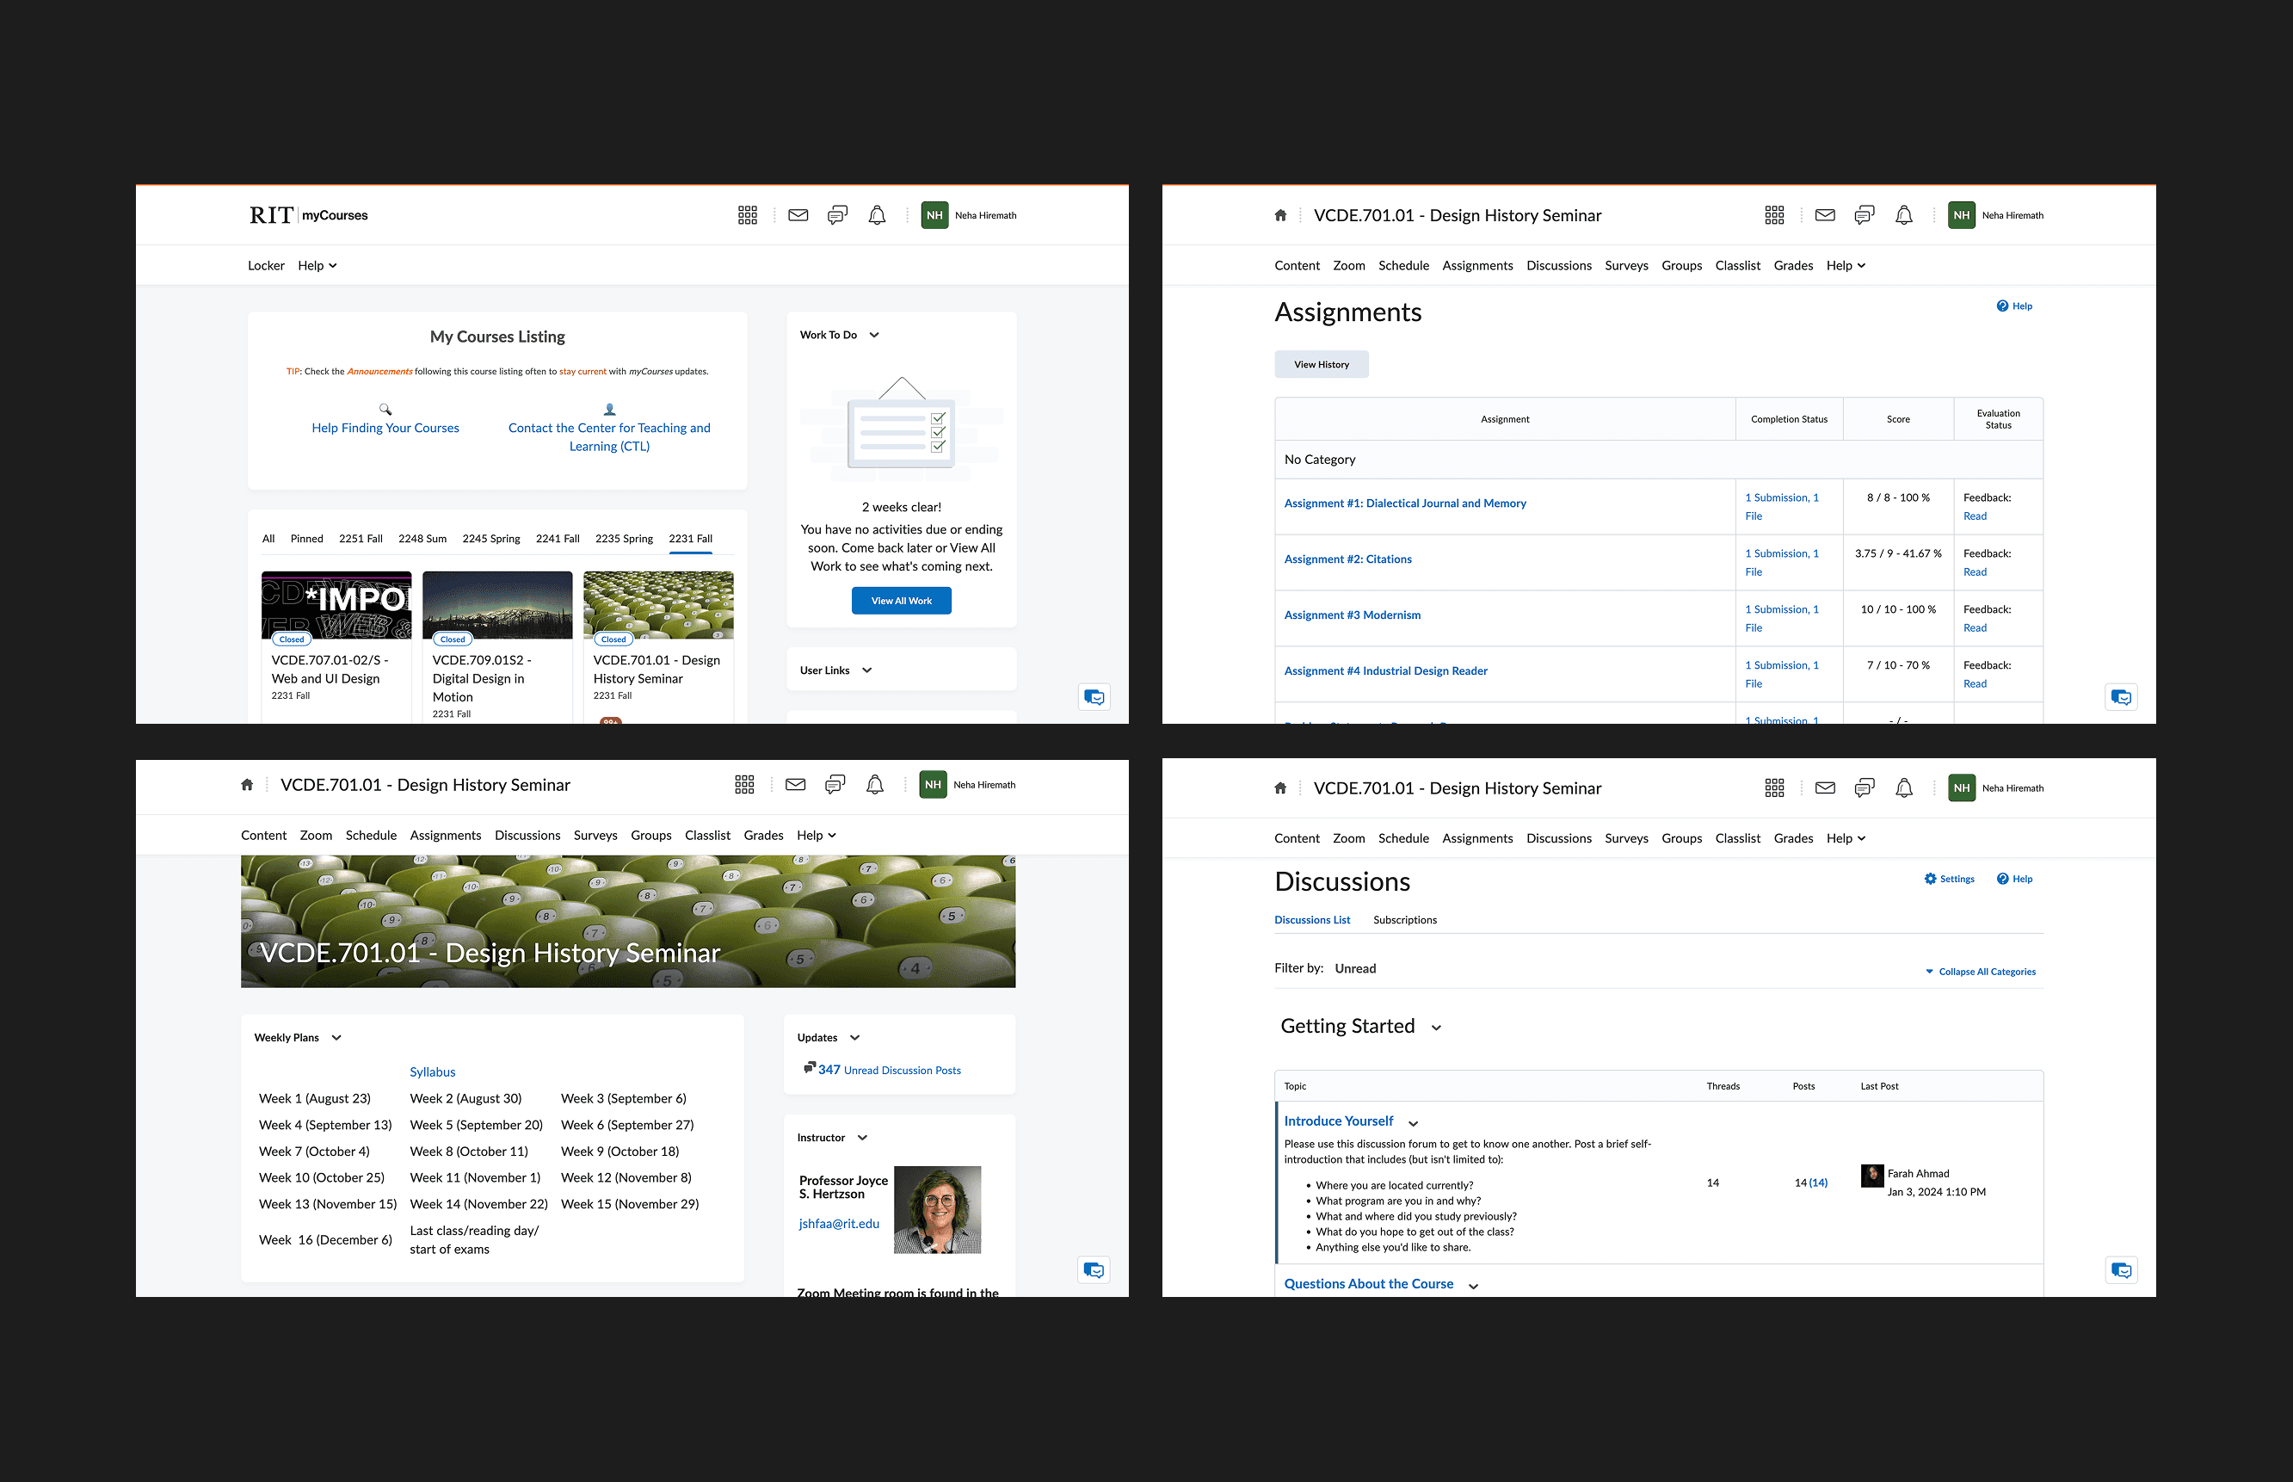Open Neha Hiremath's NH profile avatar
Image resolution: width=2293 pixels, height=1482 pixels.
(933, 214)
